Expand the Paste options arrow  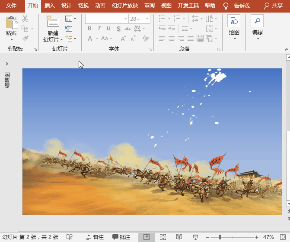click(x=12, y=40)
